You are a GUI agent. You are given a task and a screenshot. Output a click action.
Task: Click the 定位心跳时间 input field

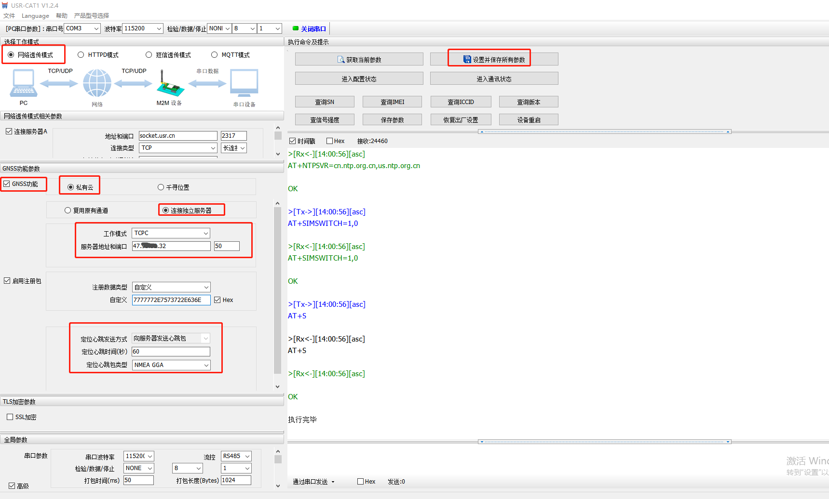pyautogui.click(x=171, y=352)
